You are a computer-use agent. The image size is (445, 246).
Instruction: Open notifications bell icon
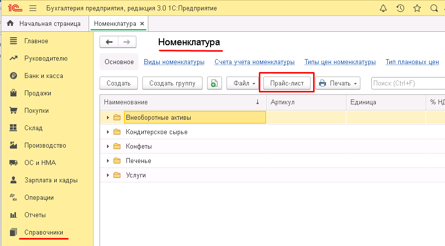[383, 8]
